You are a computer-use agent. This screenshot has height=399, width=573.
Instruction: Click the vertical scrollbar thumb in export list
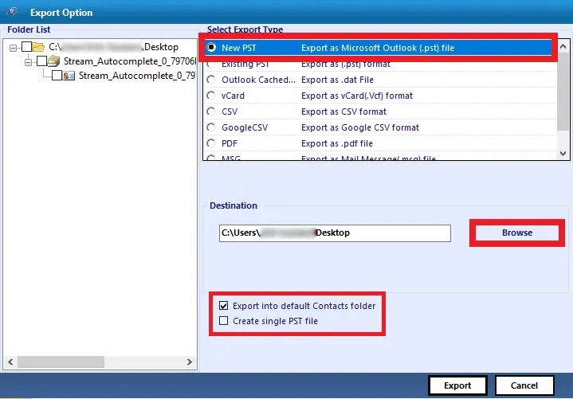click(x=563, y=92)
